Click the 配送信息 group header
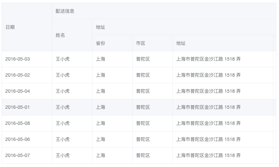The width and height of the screenshot is (279, 167). click(x=65, y=11)
